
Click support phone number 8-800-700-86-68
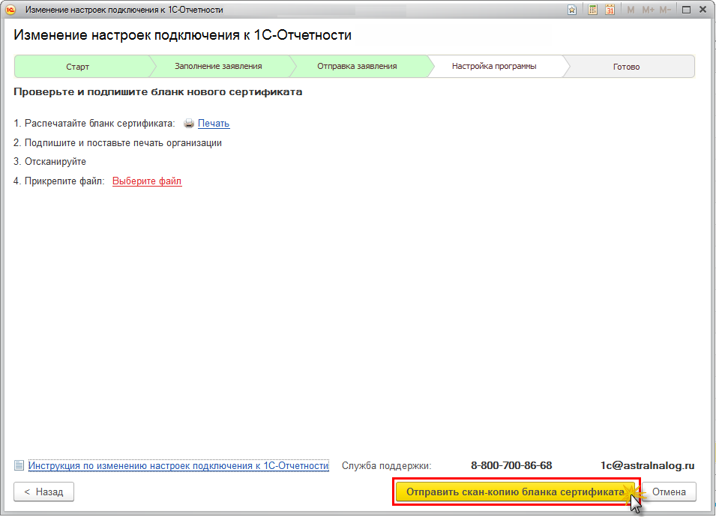pos(511,465)
